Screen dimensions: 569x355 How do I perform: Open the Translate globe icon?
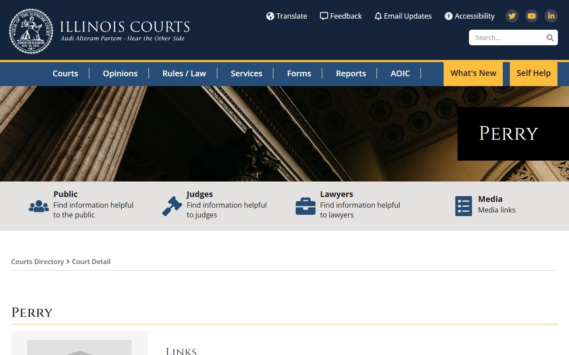pyautogui.click(x=270, y=16)
